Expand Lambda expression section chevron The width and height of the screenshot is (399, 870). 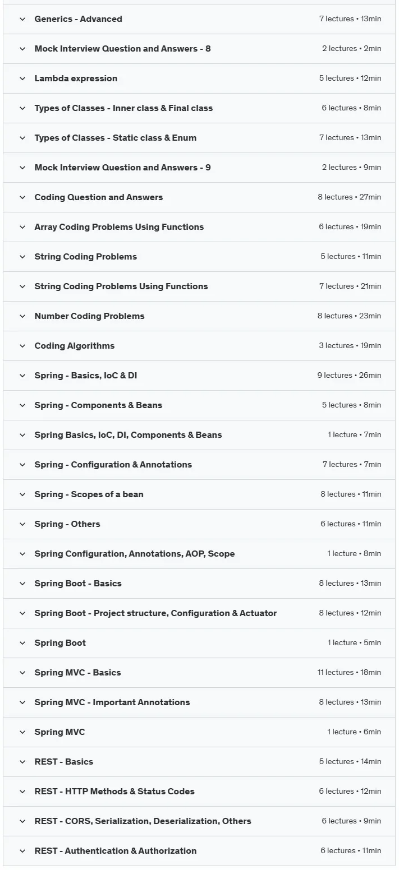(x=22, y=78)
